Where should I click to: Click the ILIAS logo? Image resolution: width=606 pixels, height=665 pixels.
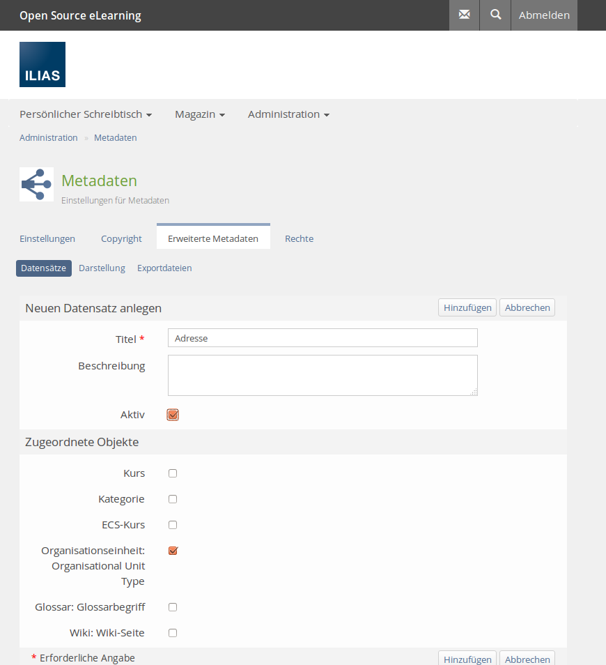(x=42, y=64)
